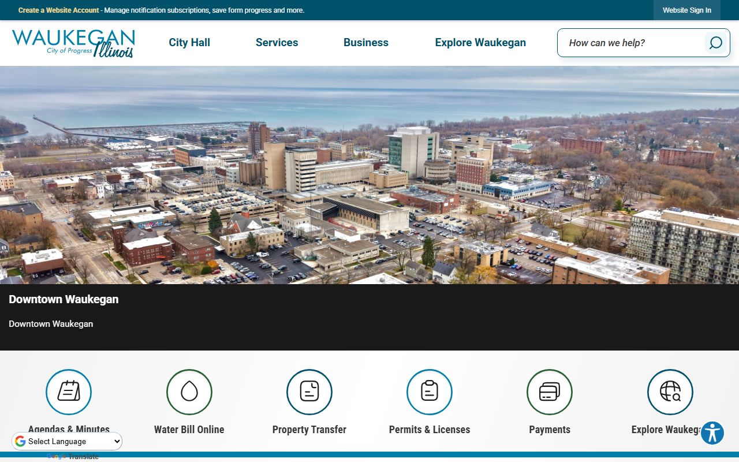
Task: Click the Water Bill Online text link
Action: point(189,430)
